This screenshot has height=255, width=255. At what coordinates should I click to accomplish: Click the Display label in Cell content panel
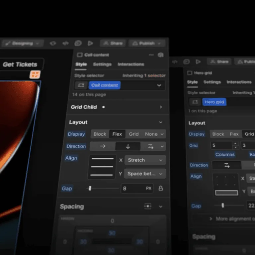(76, 134)
